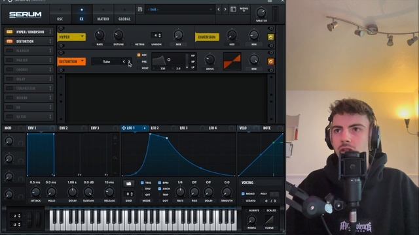Switch to the FX tab
This screenshot has height=235, width=419.
81,14
